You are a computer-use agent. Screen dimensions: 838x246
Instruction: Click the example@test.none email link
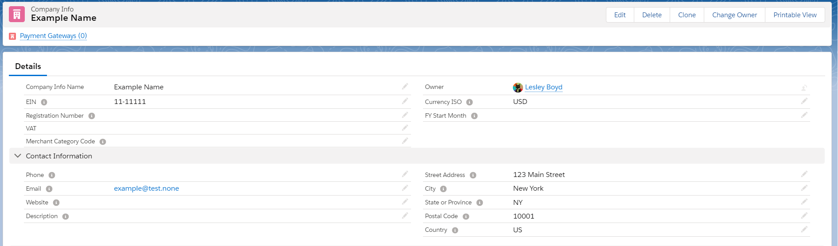tap(147, 188)
